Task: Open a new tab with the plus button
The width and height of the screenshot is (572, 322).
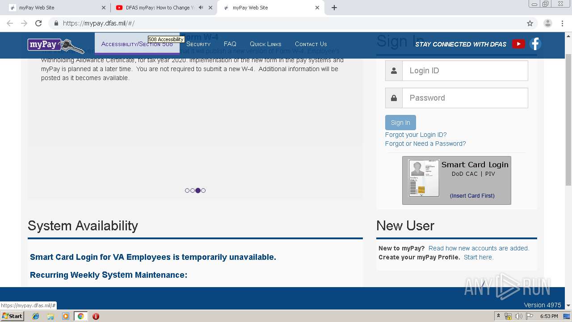Action: coord(334,8)
